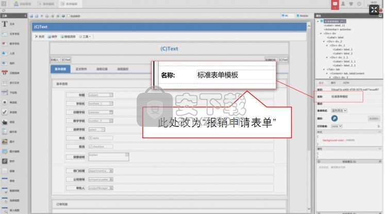Toggle the auto-save (自动保存) checkbox
The image size is (385, 214).
[x=69, y=16]
